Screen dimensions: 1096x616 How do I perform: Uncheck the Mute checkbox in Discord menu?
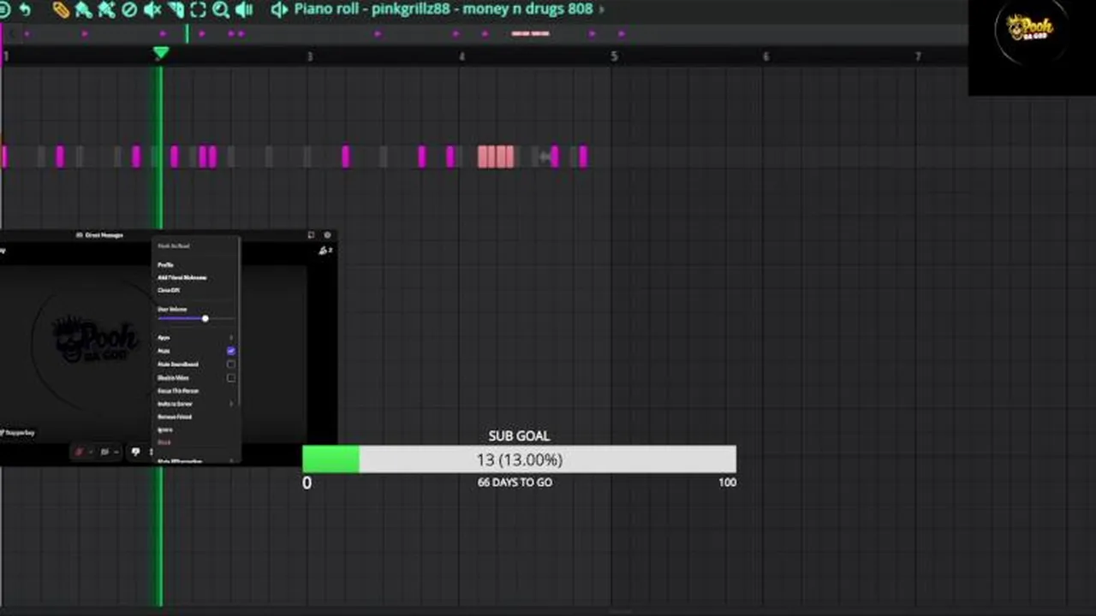pyautogui.click(x=231, y=351)
